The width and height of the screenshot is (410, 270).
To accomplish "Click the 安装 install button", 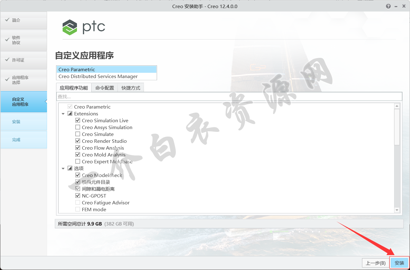I will [x=399, y=263].
